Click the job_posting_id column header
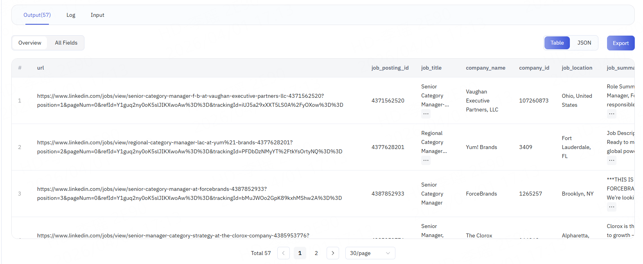 click(x=390, y=68)
